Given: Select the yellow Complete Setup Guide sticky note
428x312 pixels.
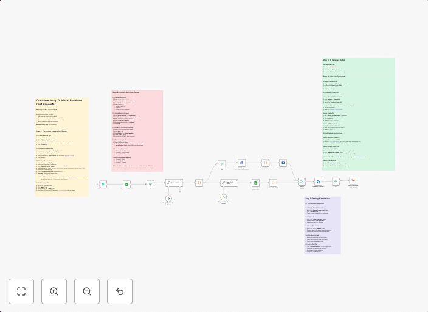Looking at the screenshot, I should (x=61, y=147).
